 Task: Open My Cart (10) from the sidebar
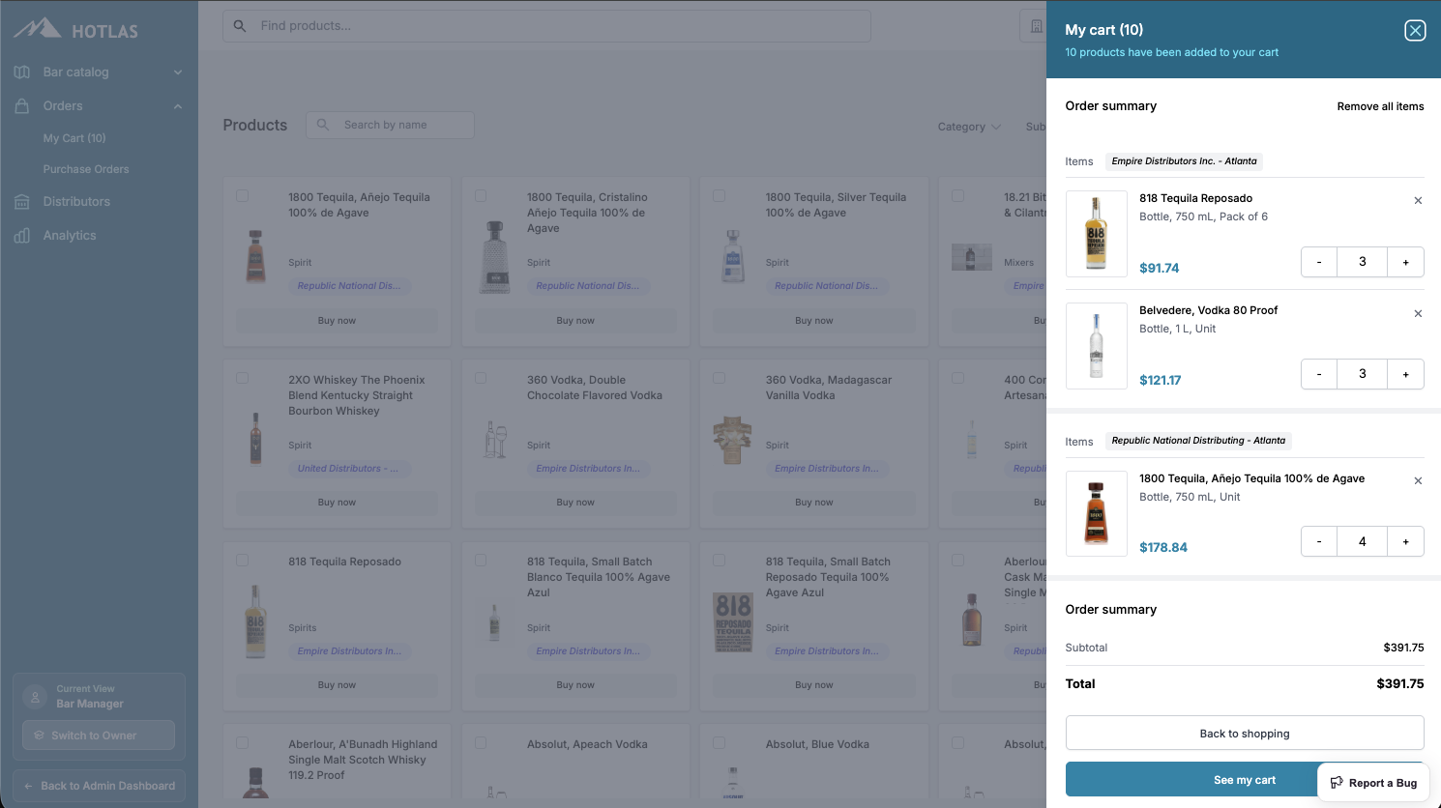[x=74, y=137]
